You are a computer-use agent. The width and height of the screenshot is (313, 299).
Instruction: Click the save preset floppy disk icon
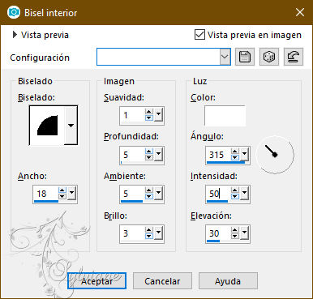pyautogui.click(x=245, y=57)
